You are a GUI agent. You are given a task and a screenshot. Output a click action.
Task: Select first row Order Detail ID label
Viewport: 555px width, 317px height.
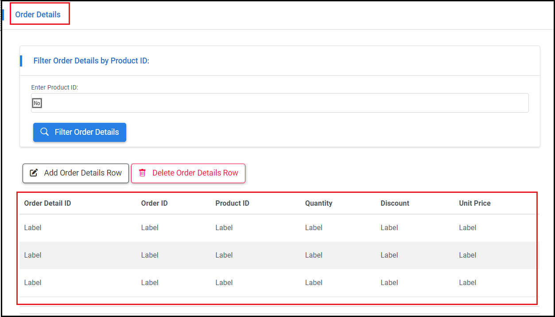[33, 228]
